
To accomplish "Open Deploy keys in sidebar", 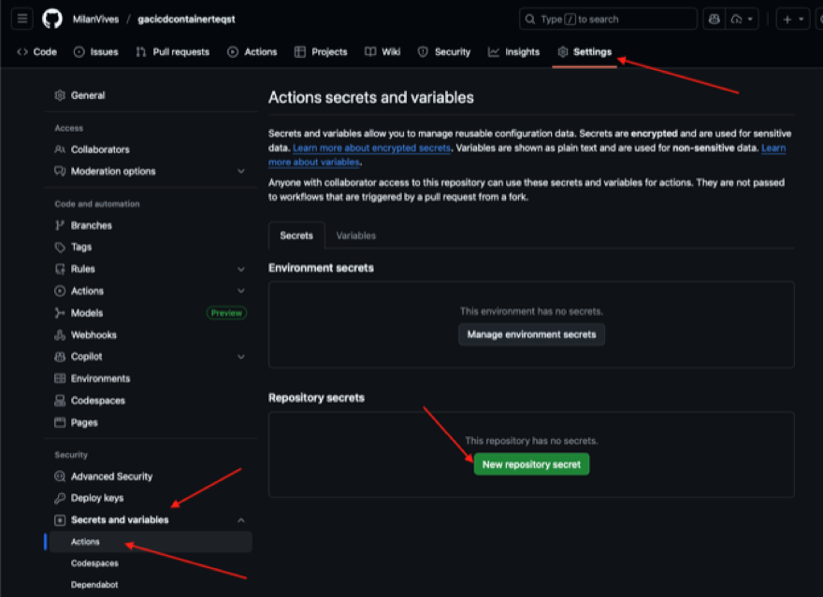I will click(x=97, y=498).
